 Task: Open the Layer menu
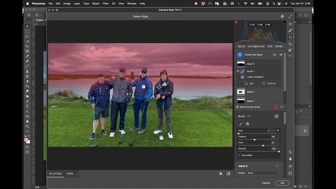(77, 4)
